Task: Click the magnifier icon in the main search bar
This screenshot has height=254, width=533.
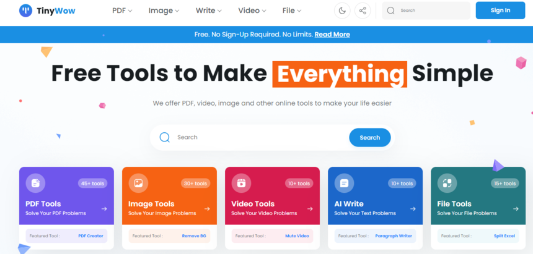Action: [x=164, y=137]
